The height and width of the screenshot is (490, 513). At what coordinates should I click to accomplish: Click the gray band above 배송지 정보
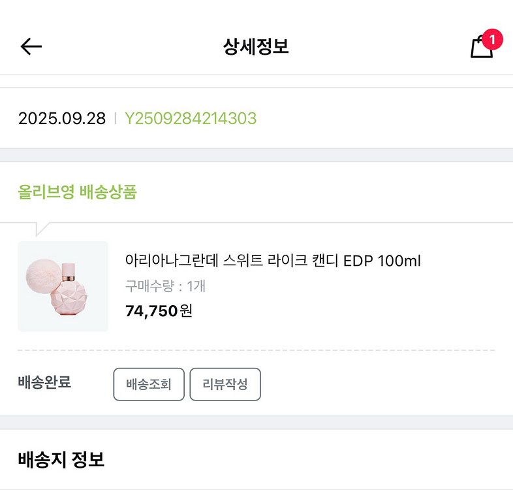(256, 422)
